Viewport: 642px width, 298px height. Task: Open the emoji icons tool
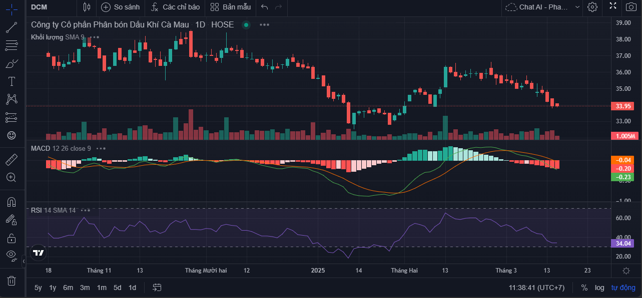pos(11,135)
